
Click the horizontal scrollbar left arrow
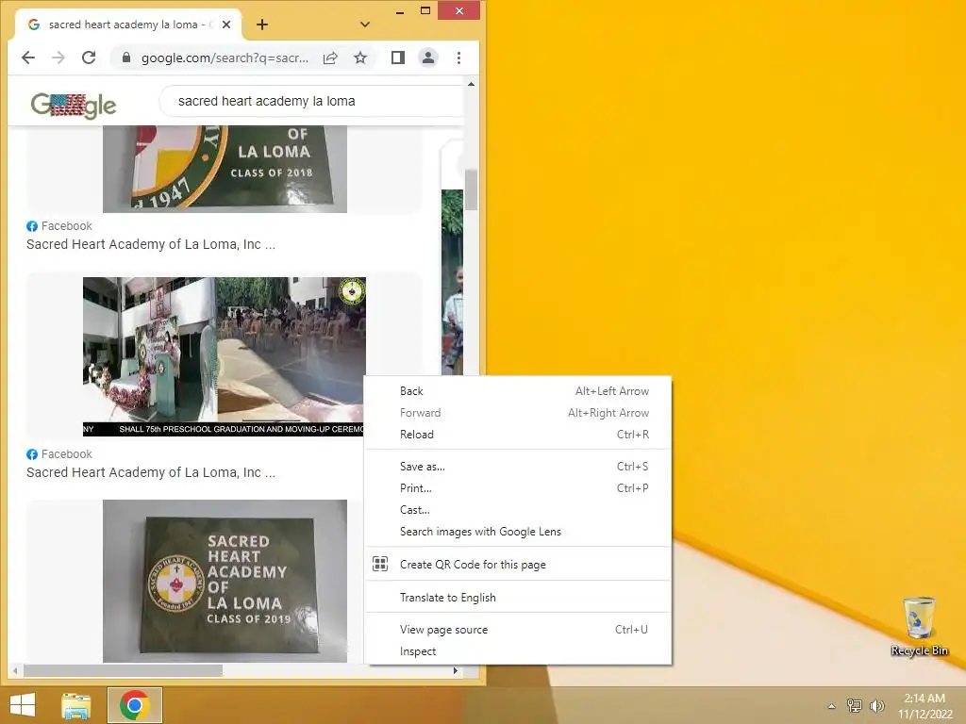point(15,670)
